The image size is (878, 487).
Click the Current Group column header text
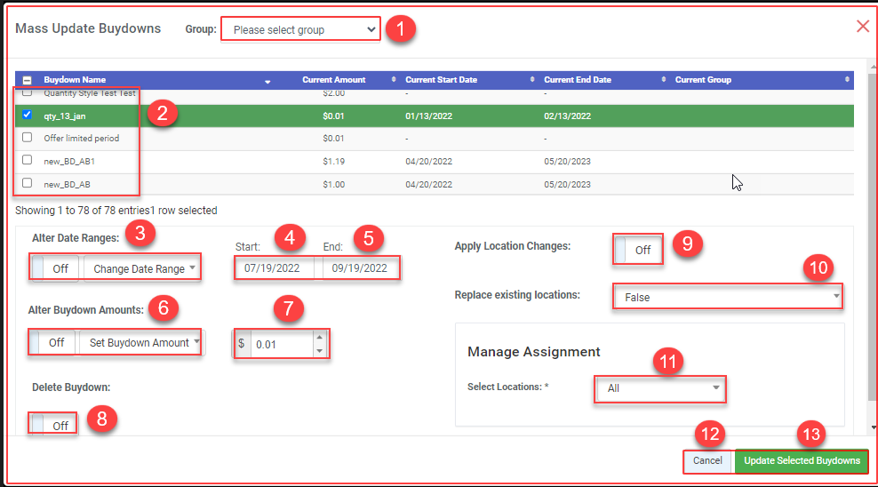[x=703, y=79]
